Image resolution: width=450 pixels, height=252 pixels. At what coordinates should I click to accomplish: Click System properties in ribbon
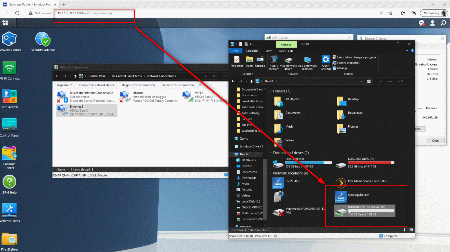[346, 63]
